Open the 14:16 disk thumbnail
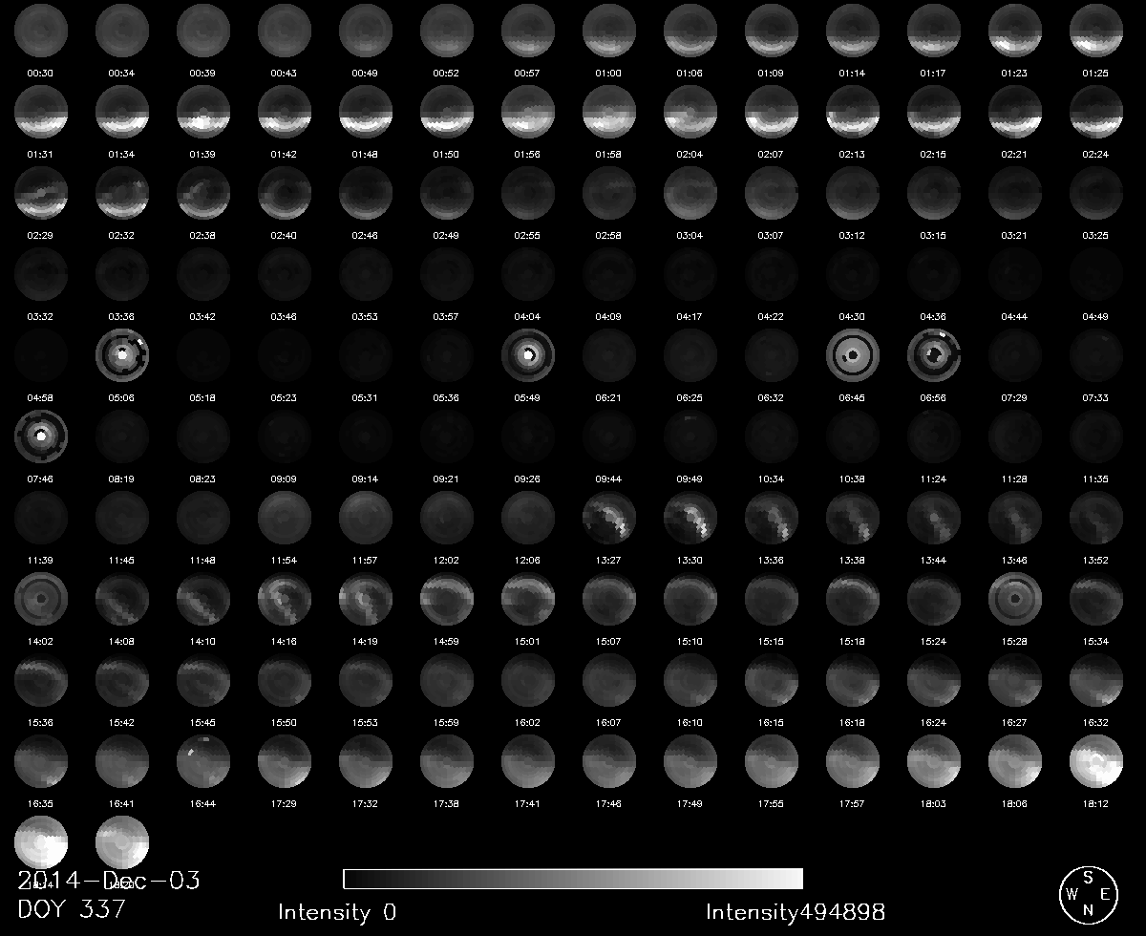 coord(285,598)
